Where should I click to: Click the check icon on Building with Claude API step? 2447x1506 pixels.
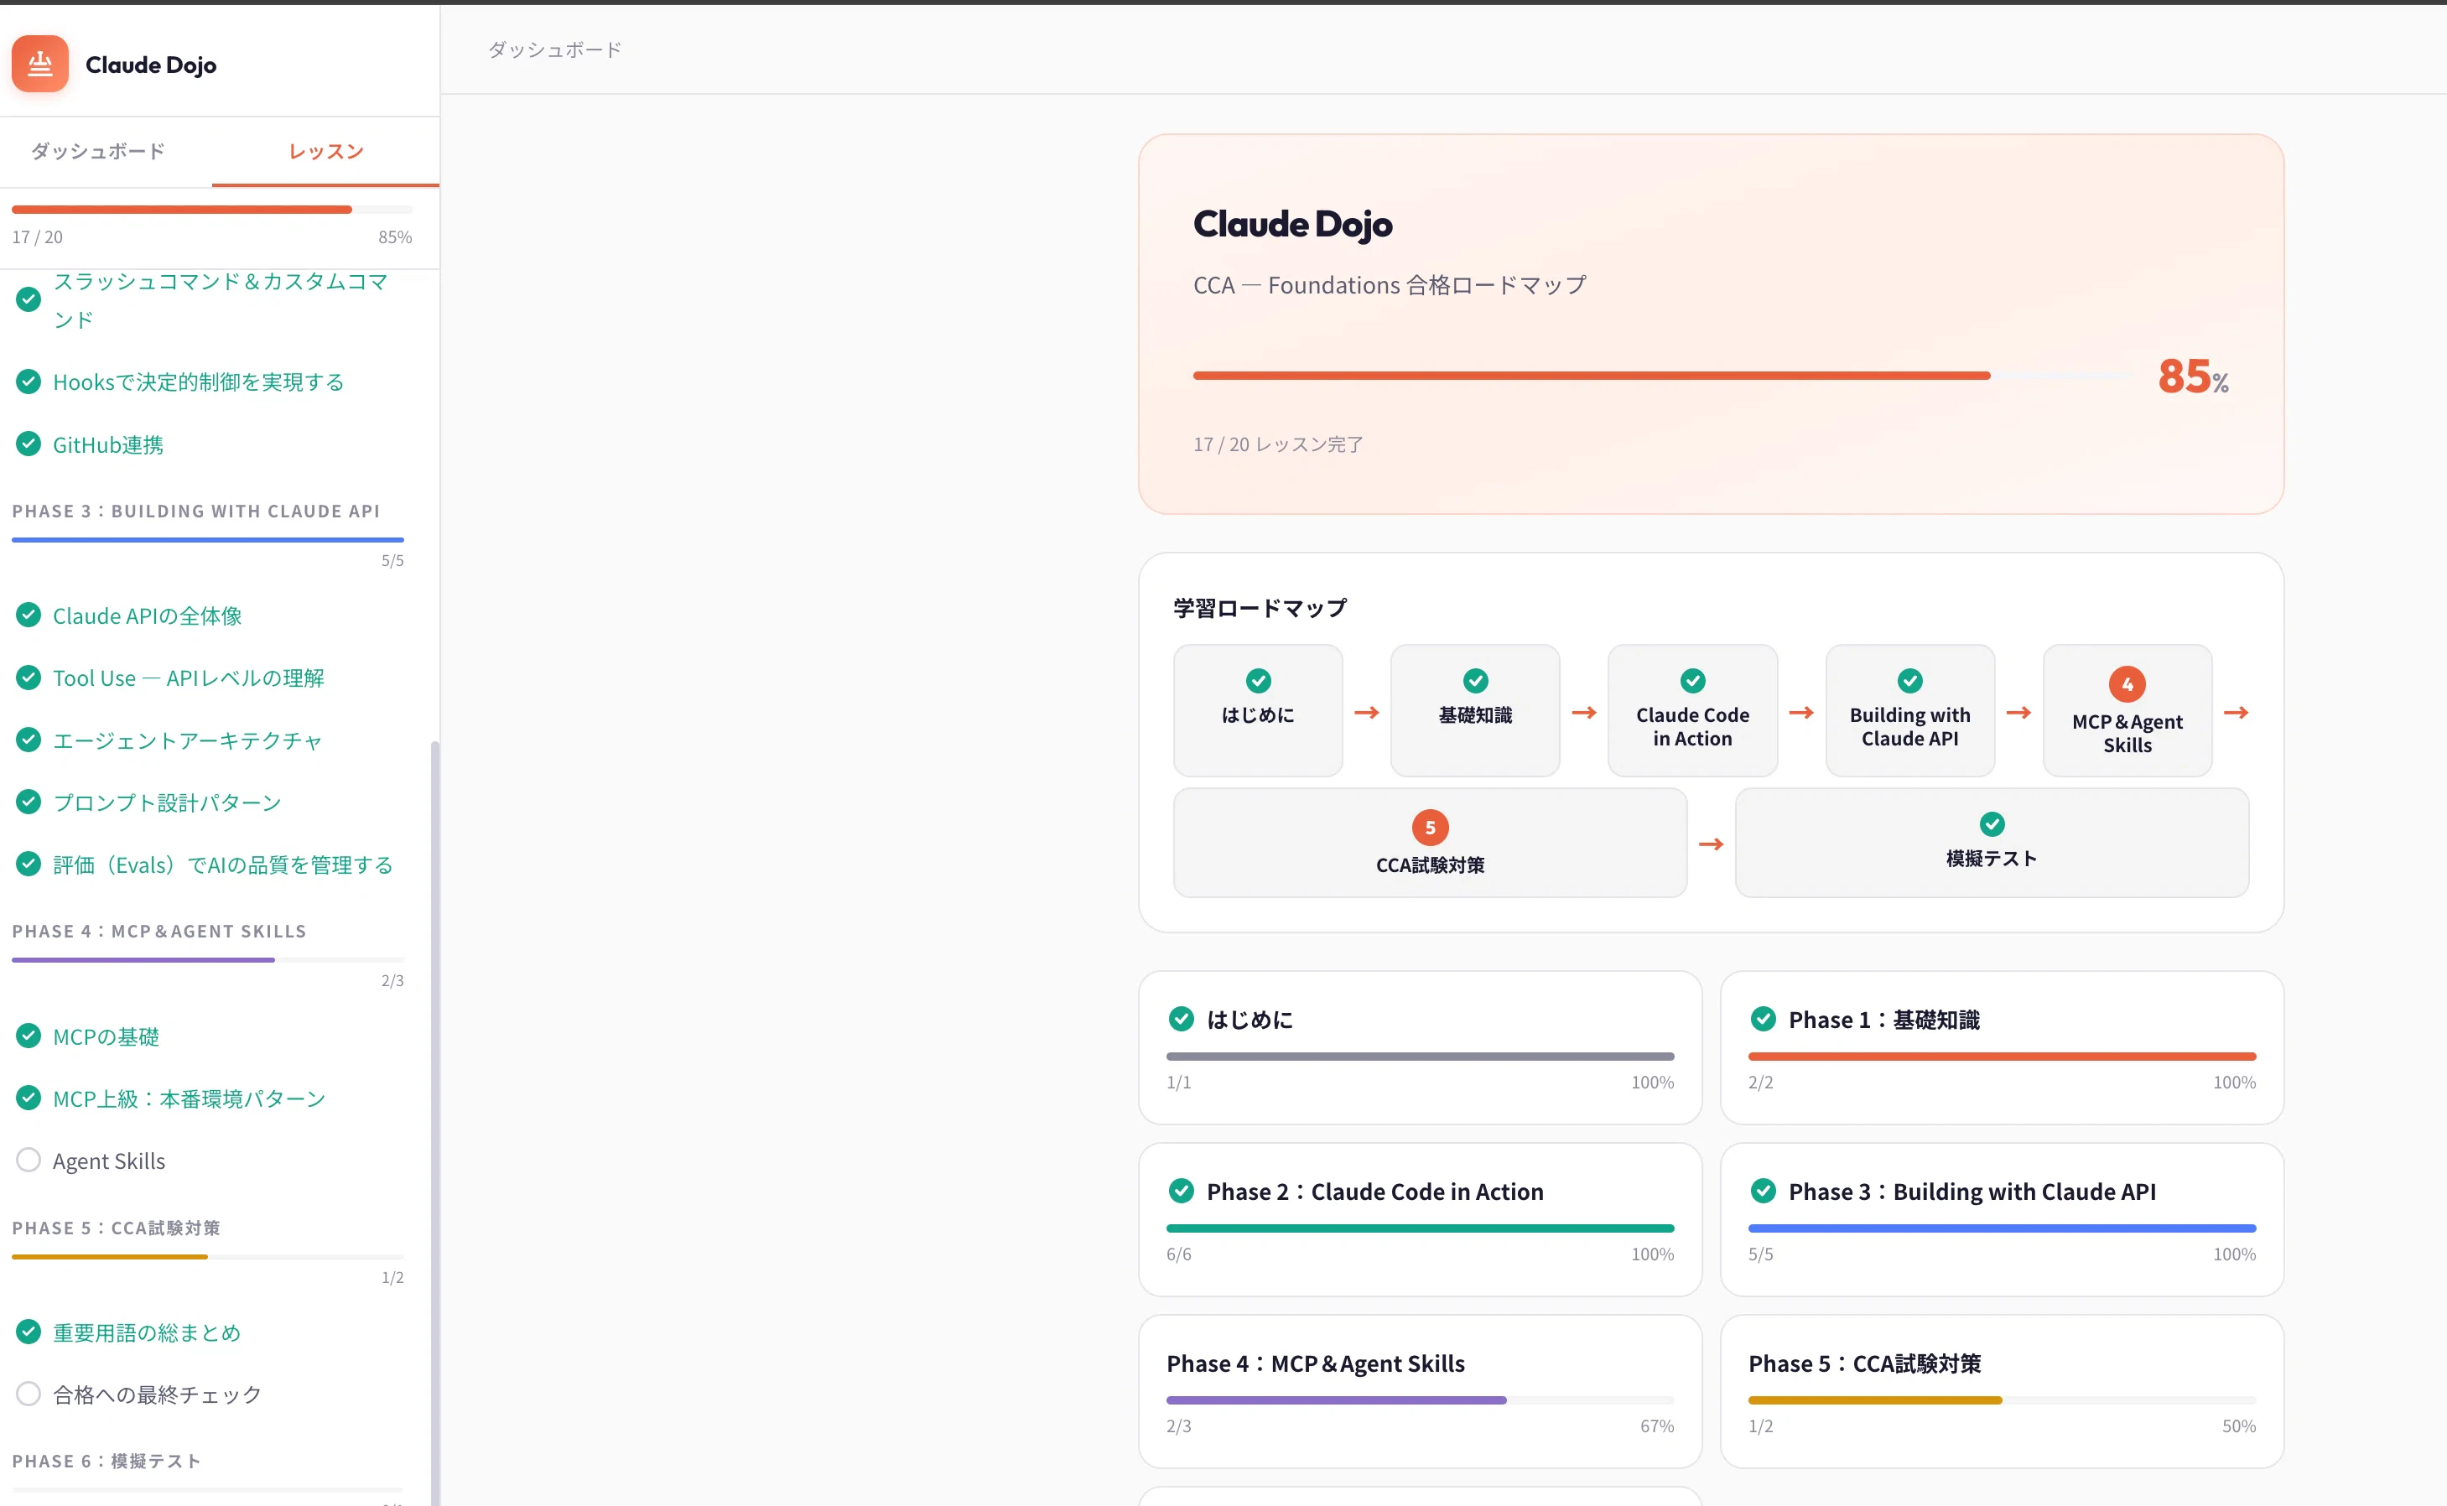[x=1909, y=680]
